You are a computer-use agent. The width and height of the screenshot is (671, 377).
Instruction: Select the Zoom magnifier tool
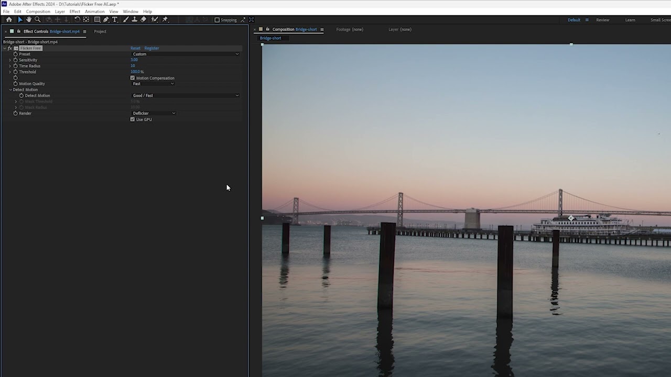point(37,19)
